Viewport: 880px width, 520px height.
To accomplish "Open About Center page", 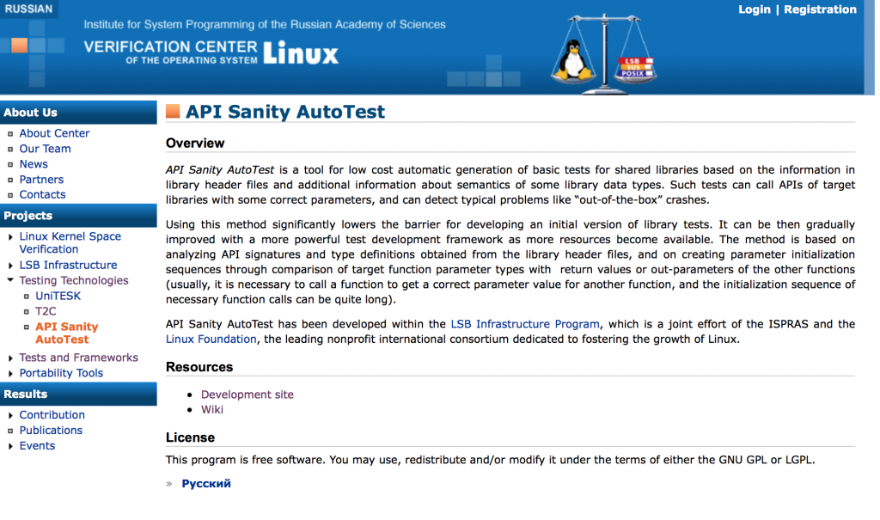I will (x=54, y=133).
